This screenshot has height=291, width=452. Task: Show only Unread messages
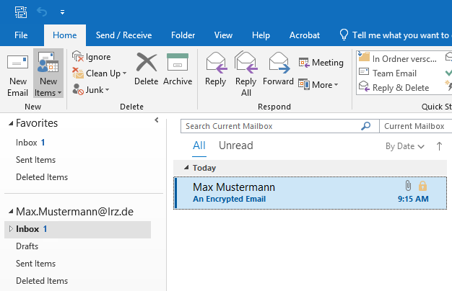[x=235, y=145]
